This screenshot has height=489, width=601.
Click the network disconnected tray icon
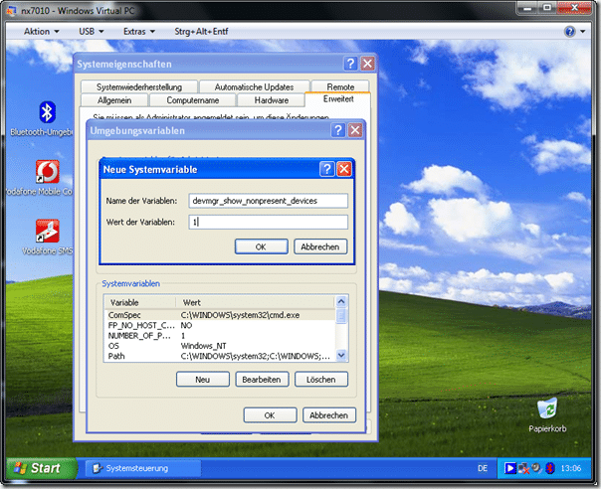click(x=523, y=468)
